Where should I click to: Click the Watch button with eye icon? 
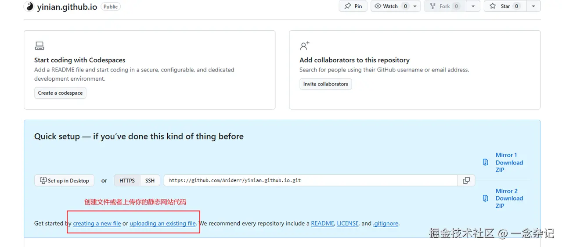coord(390,6)
